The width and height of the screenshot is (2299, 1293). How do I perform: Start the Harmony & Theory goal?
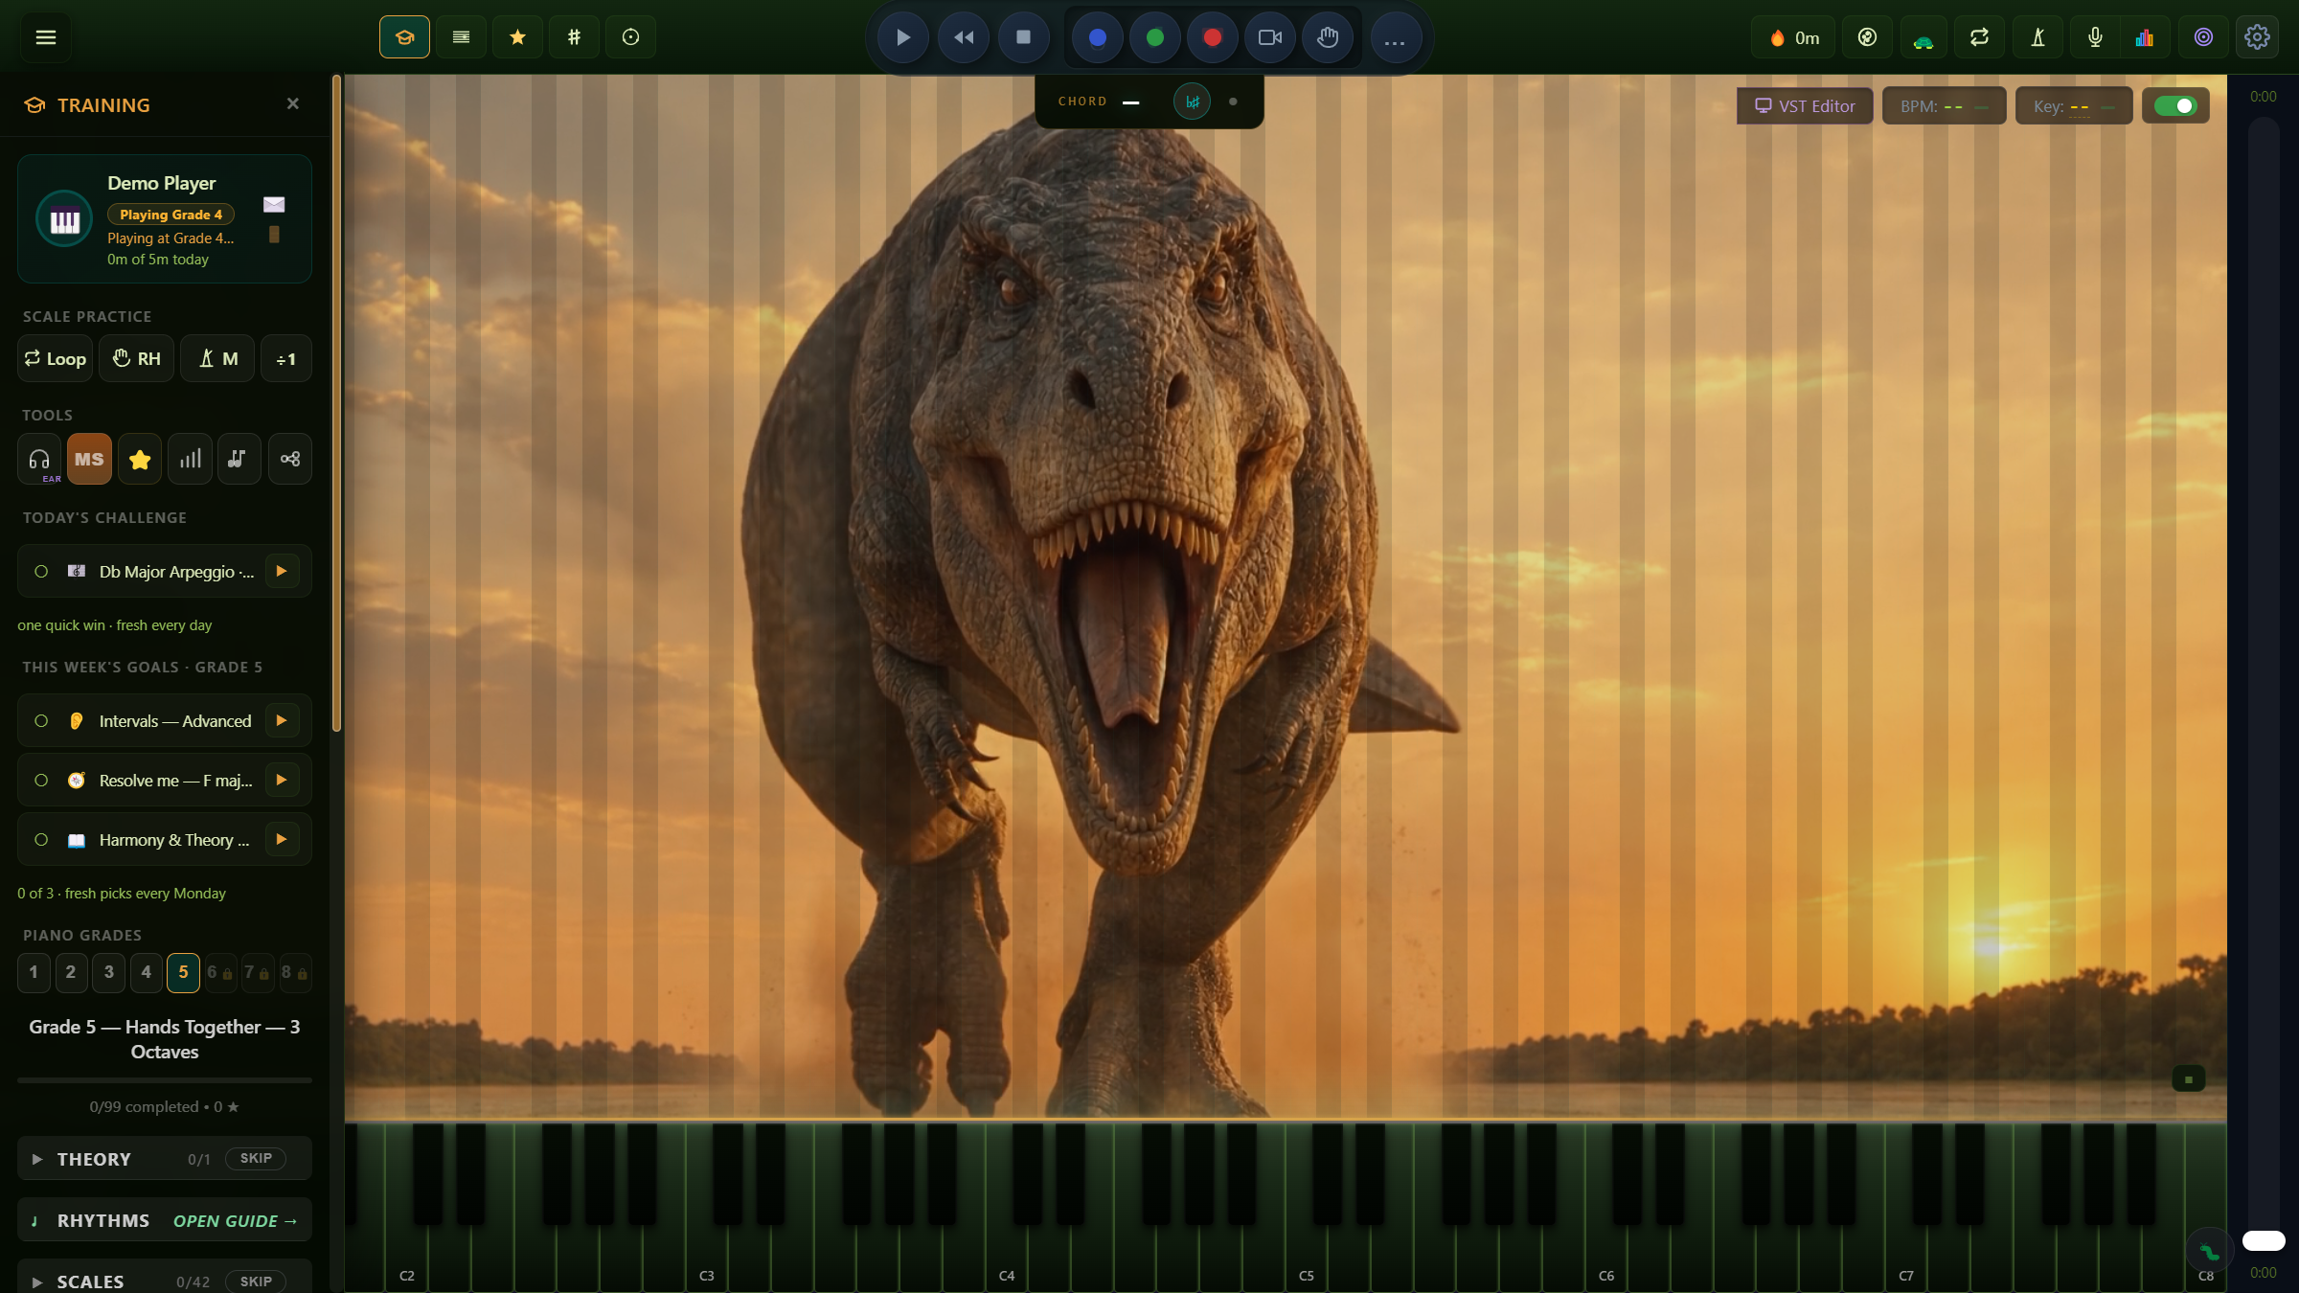(x=282, y=839)
